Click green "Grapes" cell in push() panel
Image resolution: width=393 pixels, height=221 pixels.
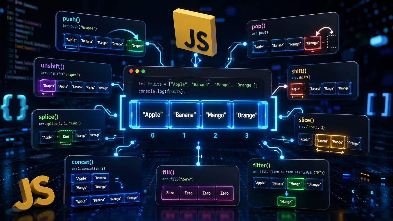click(x=136, y=46)
